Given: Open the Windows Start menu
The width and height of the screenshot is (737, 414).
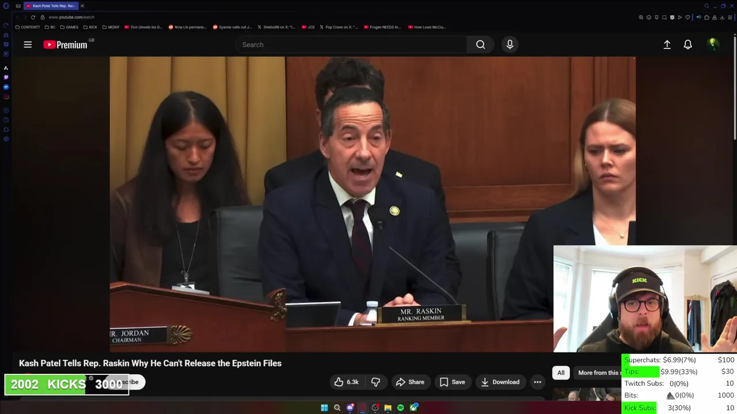Looking at the screenshot, I should [324, 408].
